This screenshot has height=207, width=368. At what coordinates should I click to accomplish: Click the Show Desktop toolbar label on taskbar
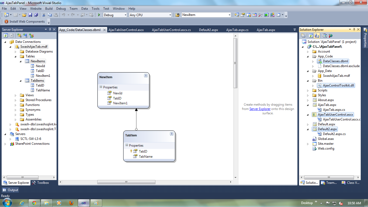point(307,203)
